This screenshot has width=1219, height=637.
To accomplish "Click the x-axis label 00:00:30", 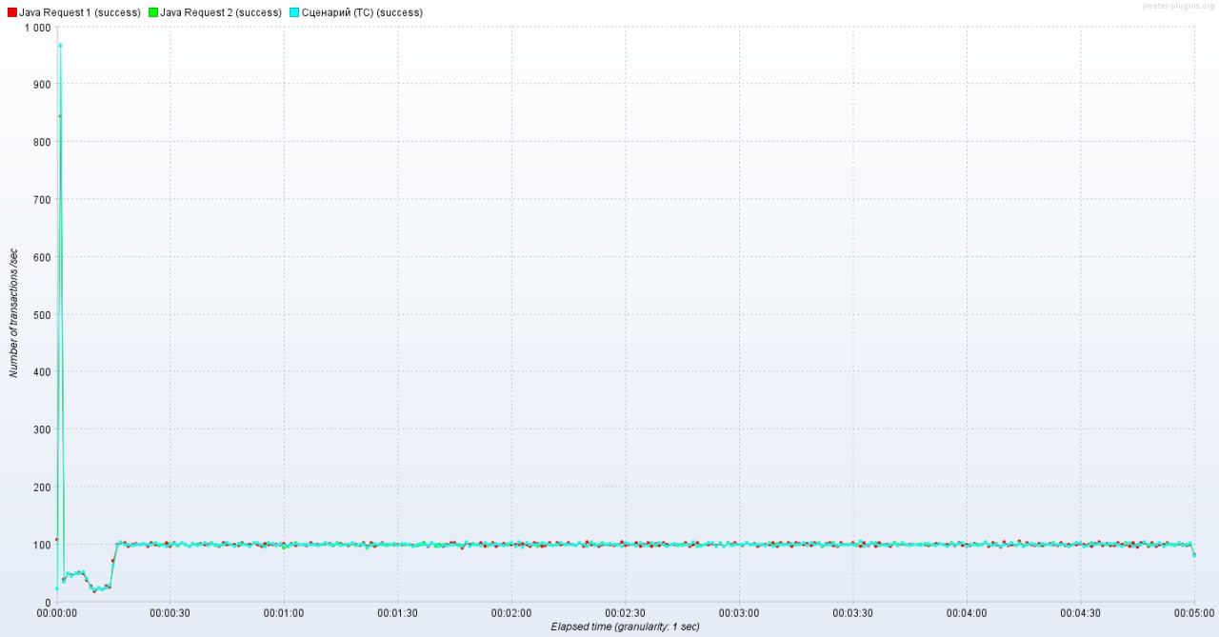I will pos(170,613).
